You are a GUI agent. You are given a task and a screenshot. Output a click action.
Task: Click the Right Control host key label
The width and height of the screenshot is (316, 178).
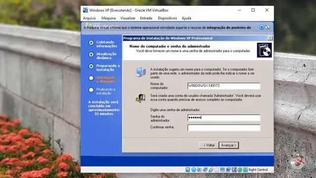point(258,170)
